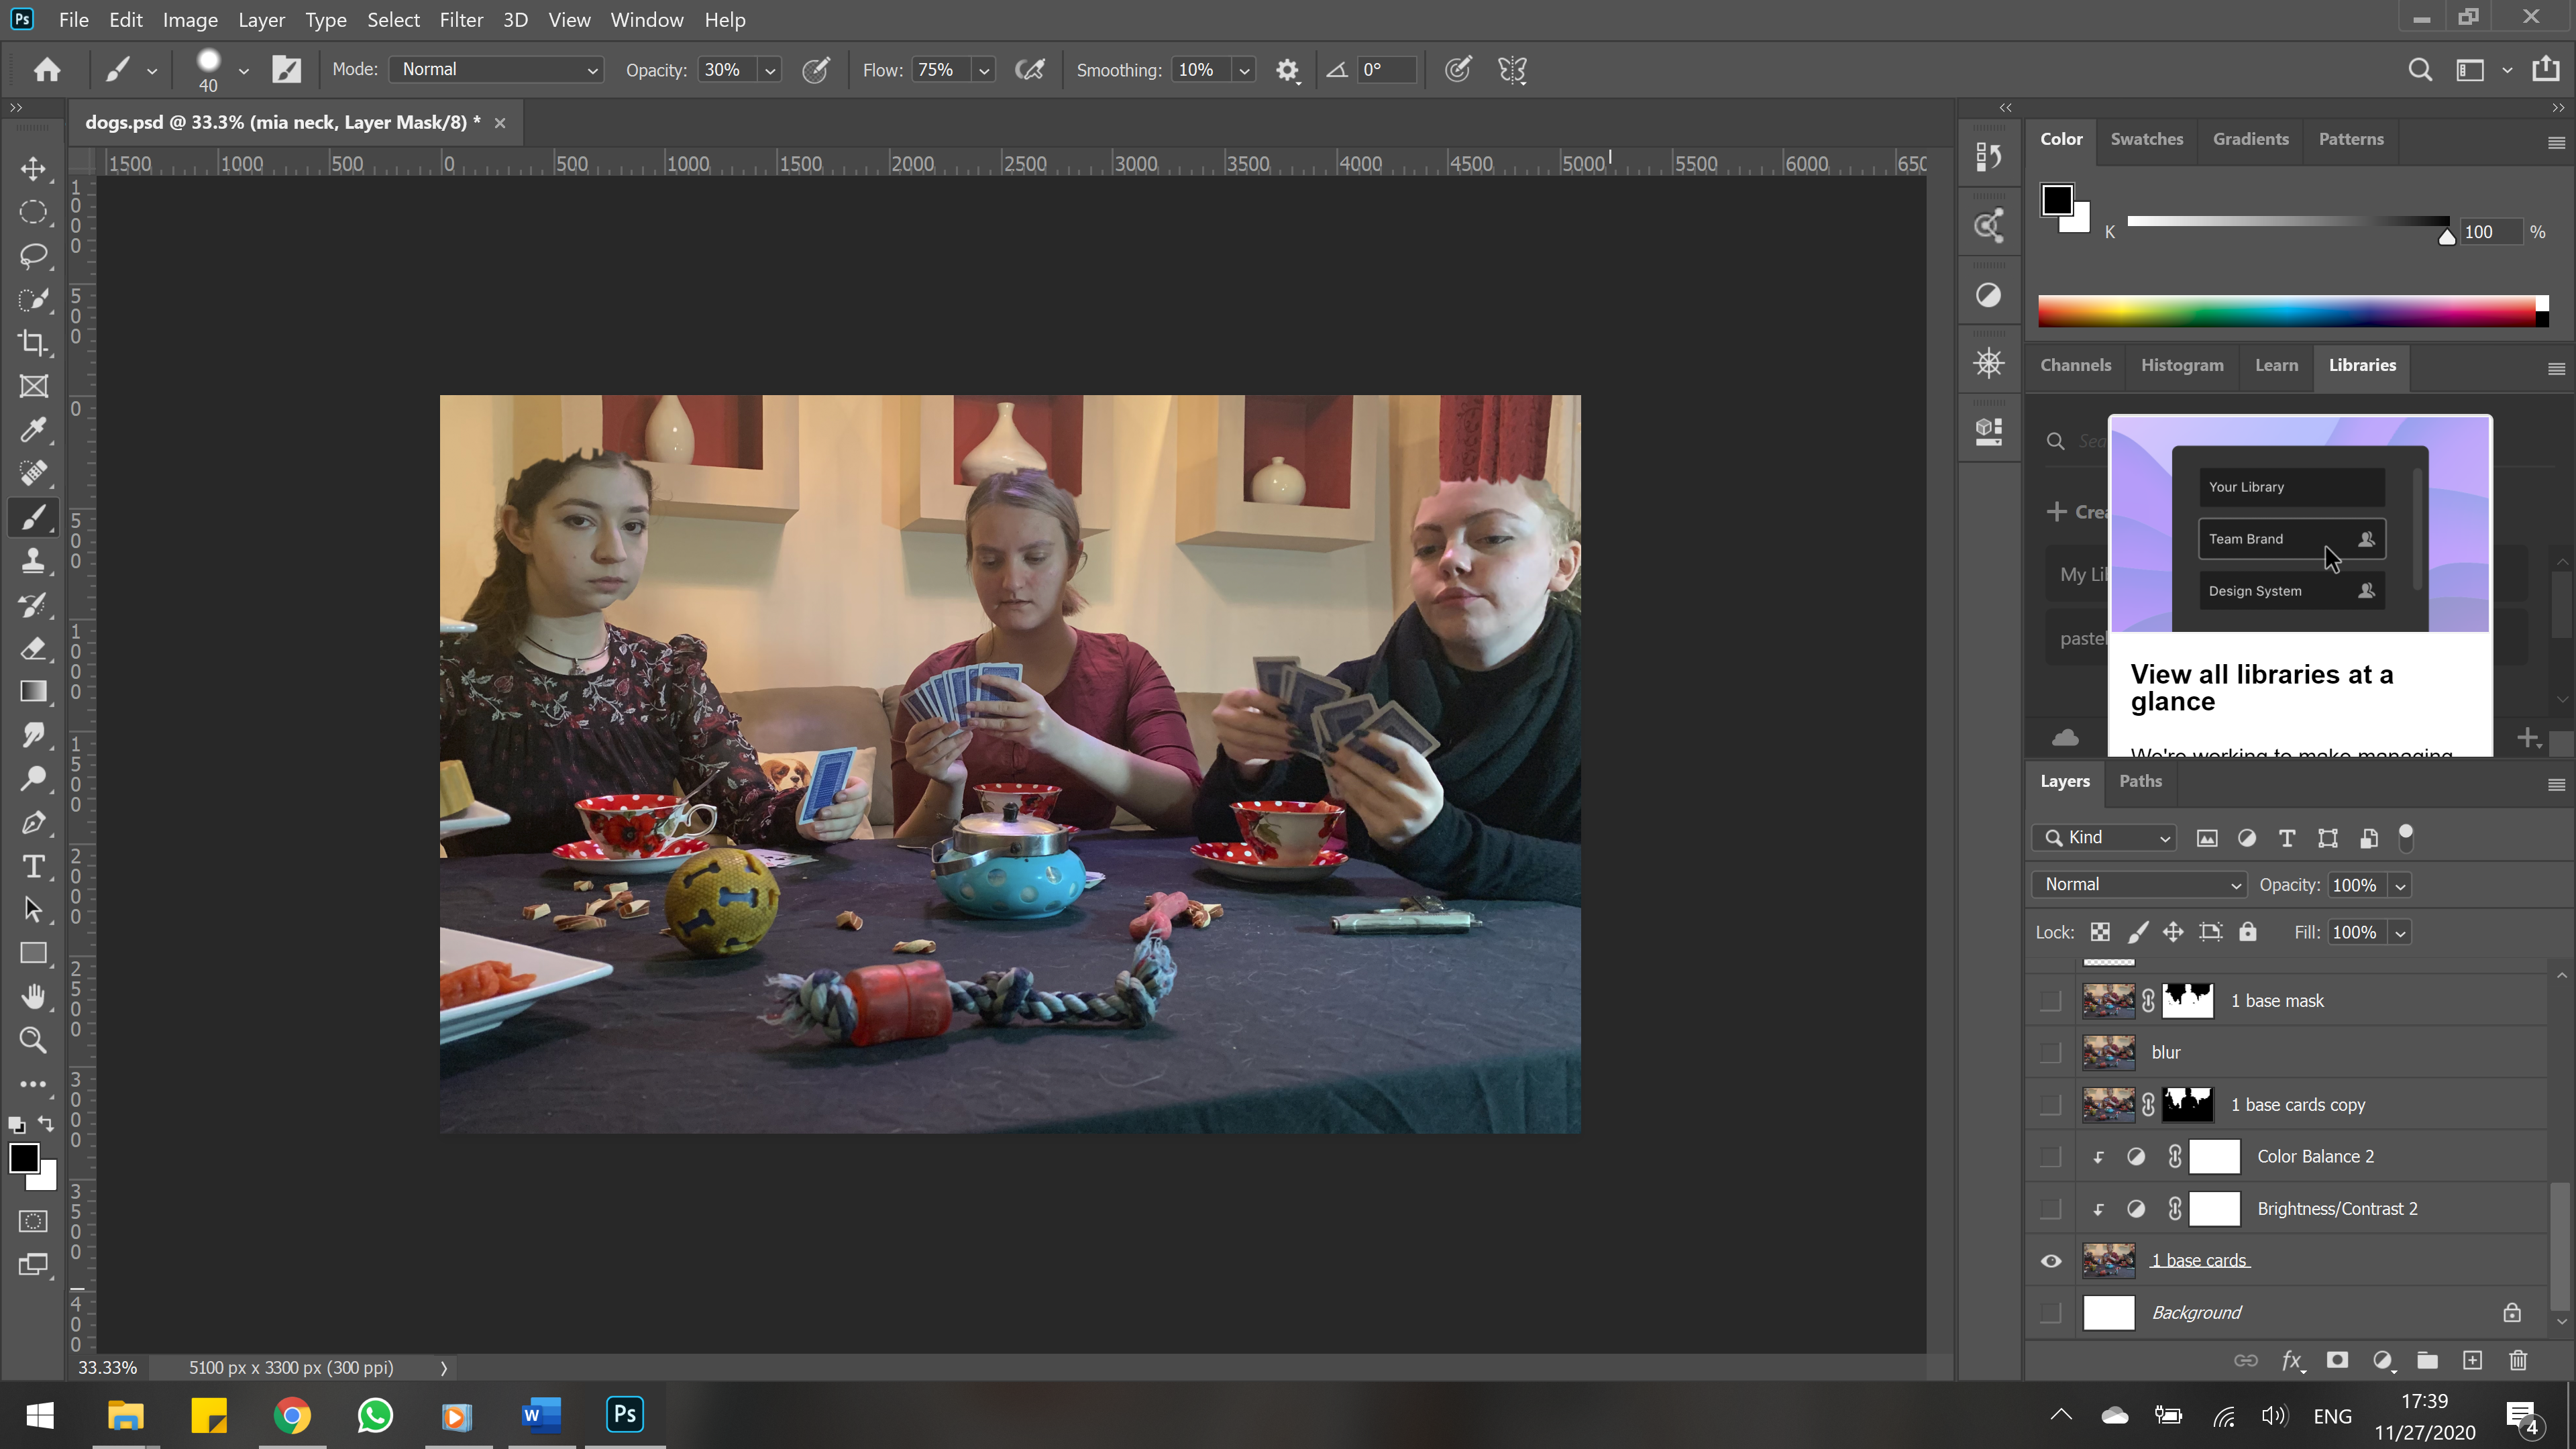Click the K slider handle
Image resolution: width=2576 pixels, height=1449 pixels.
(x=2446, y=236)
